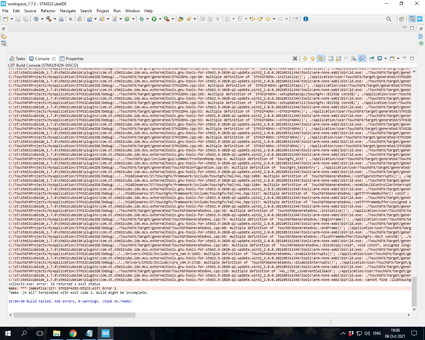Click the Next Error down arrow icon
The width and height of the screenshot is (425, 340).
point(305,58)
